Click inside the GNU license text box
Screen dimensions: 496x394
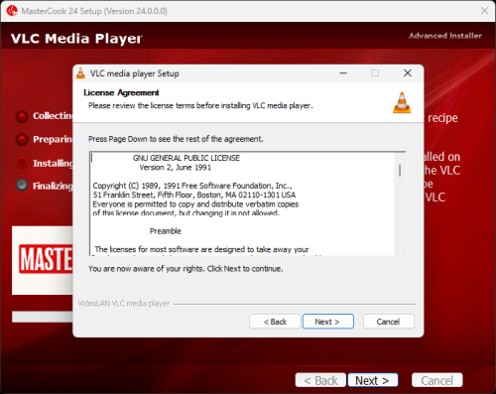[243, 203]
